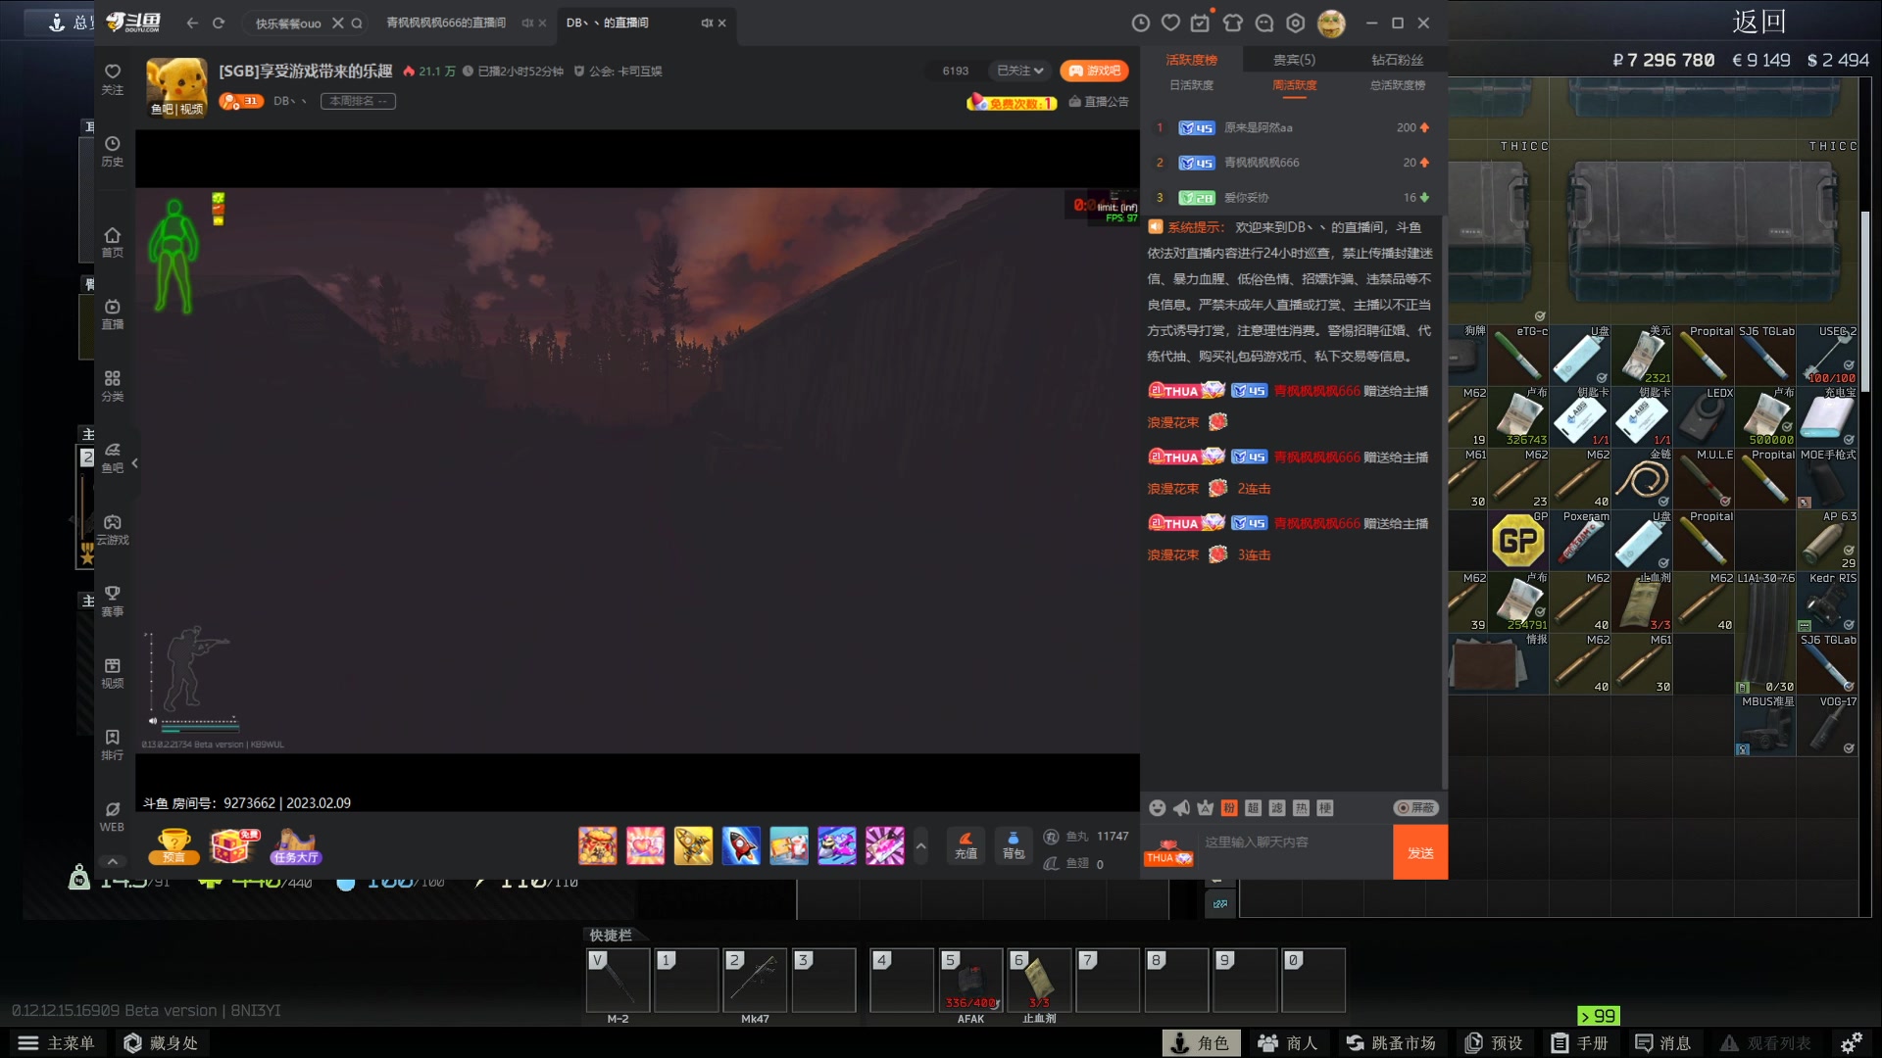Switch to the 贵宾(5) tab

tap(1294, 60)
